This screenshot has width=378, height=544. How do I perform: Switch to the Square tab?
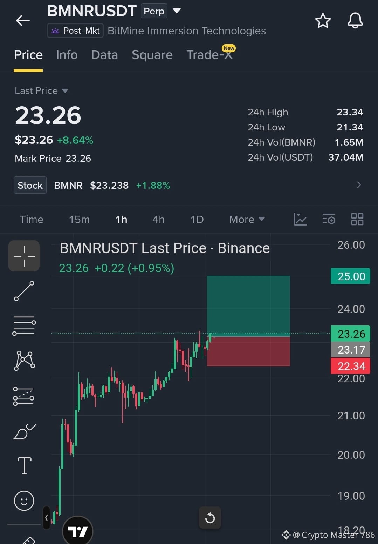(152, 55)
